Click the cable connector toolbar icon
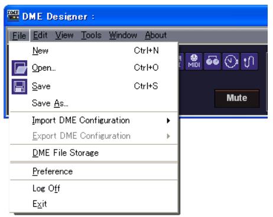Image resolution: width=273 pixels, height=217 pixels. pyautogui.click(x=249, y=61)
